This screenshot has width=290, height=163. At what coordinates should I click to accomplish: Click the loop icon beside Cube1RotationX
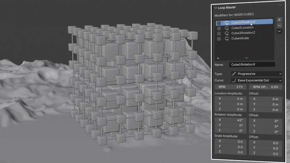coord(227,23)
